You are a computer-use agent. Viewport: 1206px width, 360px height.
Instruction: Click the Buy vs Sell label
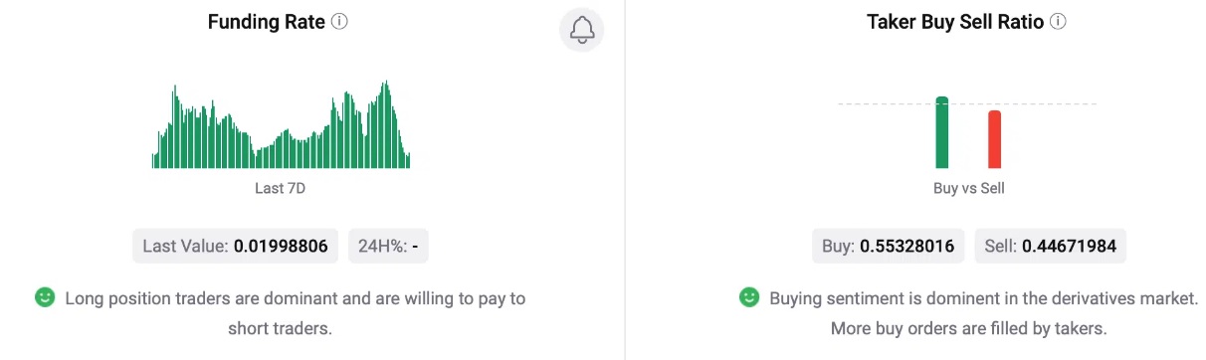pos(968,187)
